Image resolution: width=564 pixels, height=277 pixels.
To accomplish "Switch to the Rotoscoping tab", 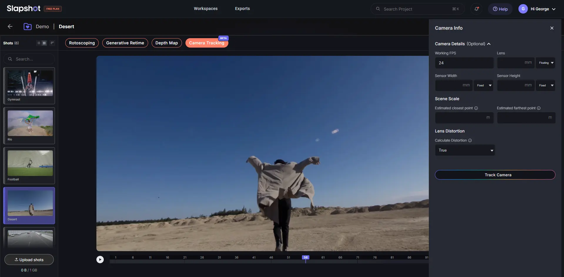I will [x=82, y=43].
